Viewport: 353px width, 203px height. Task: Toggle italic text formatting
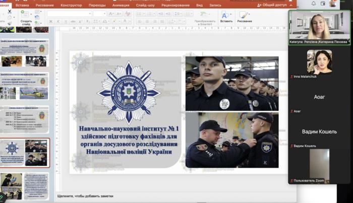pyautogui.click(x=58, y=22)
